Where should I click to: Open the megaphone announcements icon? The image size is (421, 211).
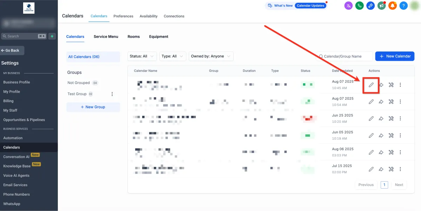(381, 6)
